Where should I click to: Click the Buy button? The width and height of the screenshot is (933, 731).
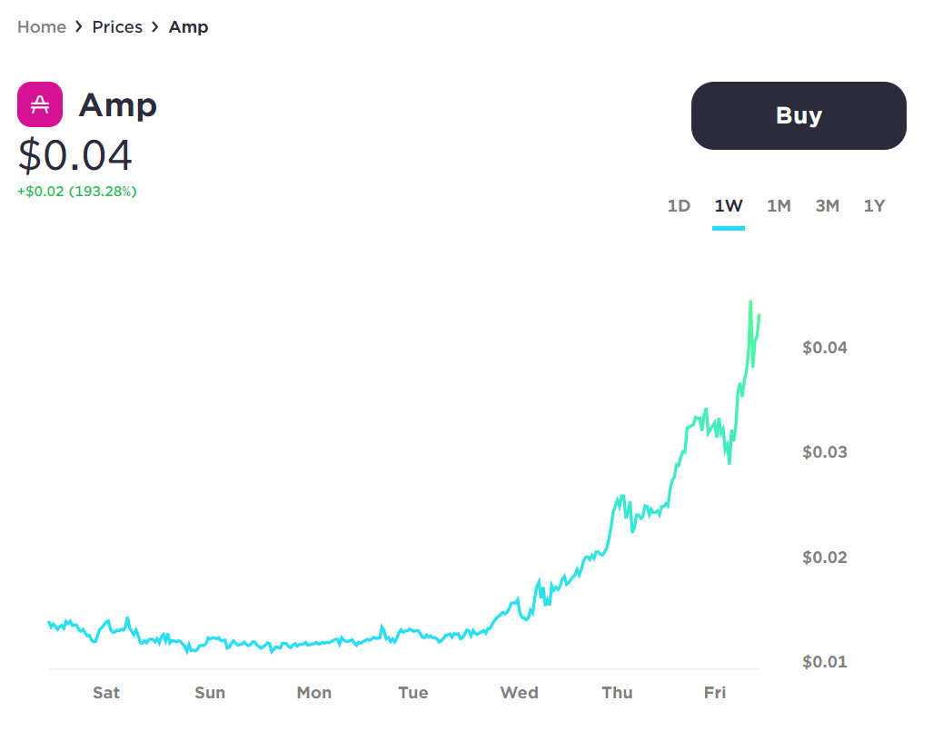point(799,115)
